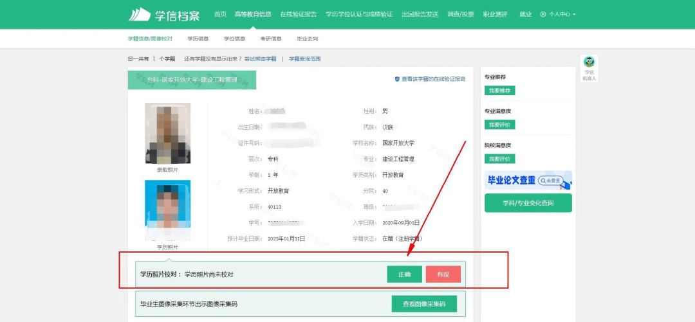The width and height of the screenshot is (695, 322).
Task: Click the 国家开放大学 school name value
Action: click(x=398, y=143)
